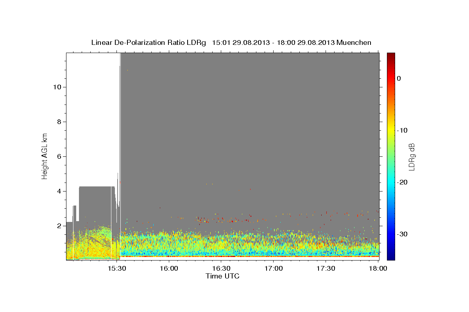
Task: Click the 18:00 time tick label
Action: pyautogui.click(x=378, y=268)
